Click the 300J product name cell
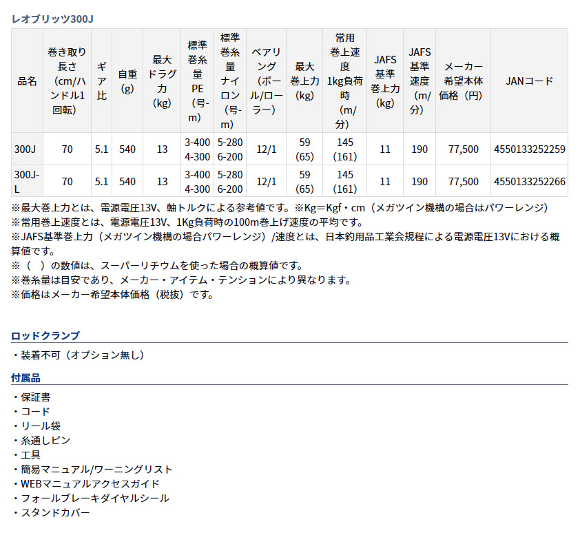The image size is (580, 535). [27, 149]
